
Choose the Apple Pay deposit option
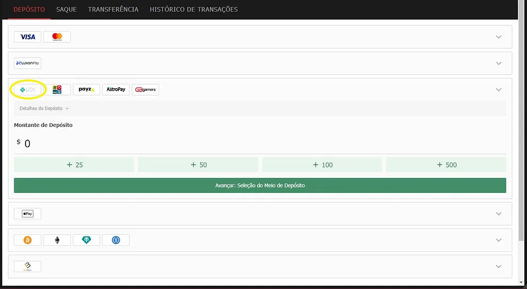click(x=28, y=214)
